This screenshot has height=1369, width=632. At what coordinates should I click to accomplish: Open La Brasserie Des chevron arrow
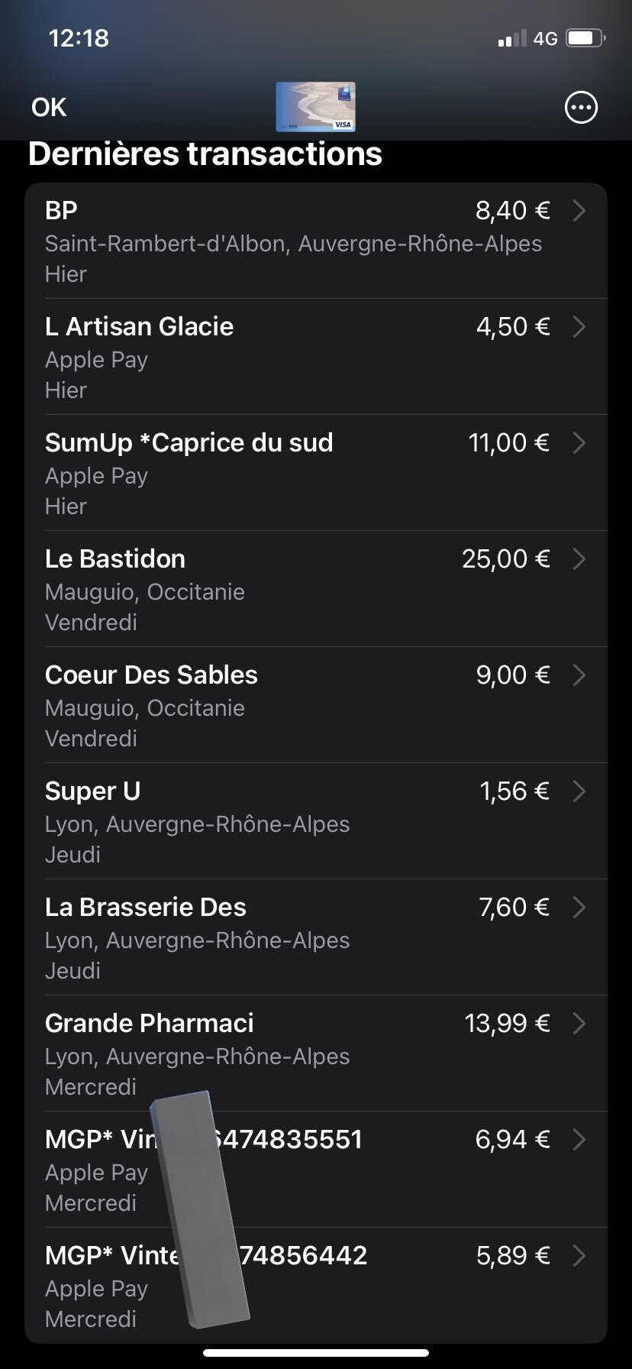[579, 908]
